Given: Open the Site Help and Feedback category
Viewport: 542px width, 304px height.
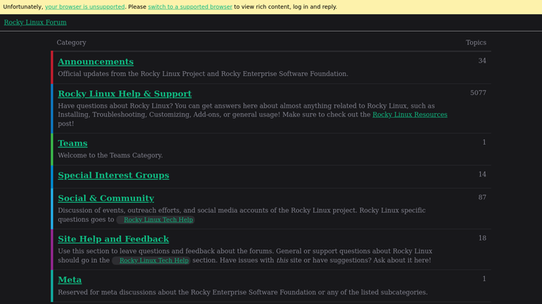Looking at the screenshot, I should pos(113,239).
